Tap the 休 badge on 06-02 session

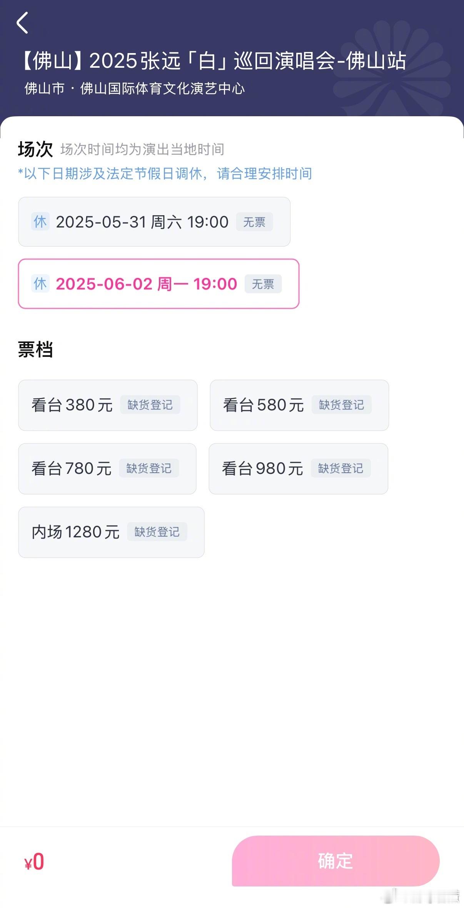coord(40,283)
